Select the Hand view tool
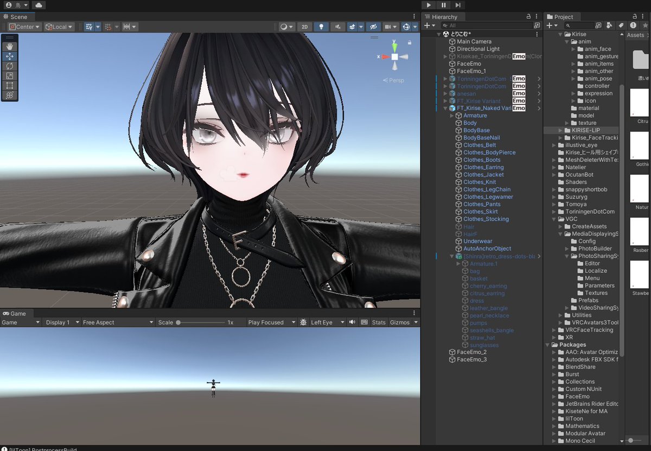The height and width of the screenshot is (451, 651). 10,46
